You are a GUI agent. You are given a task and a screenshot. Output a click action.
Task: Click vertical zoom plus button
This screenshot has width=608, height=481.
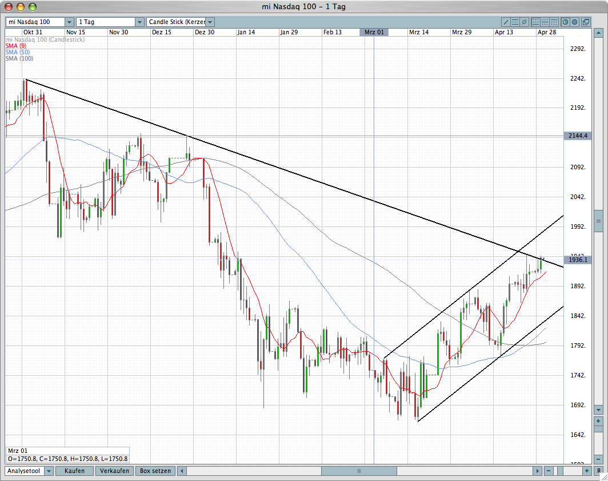coord(598,421)
